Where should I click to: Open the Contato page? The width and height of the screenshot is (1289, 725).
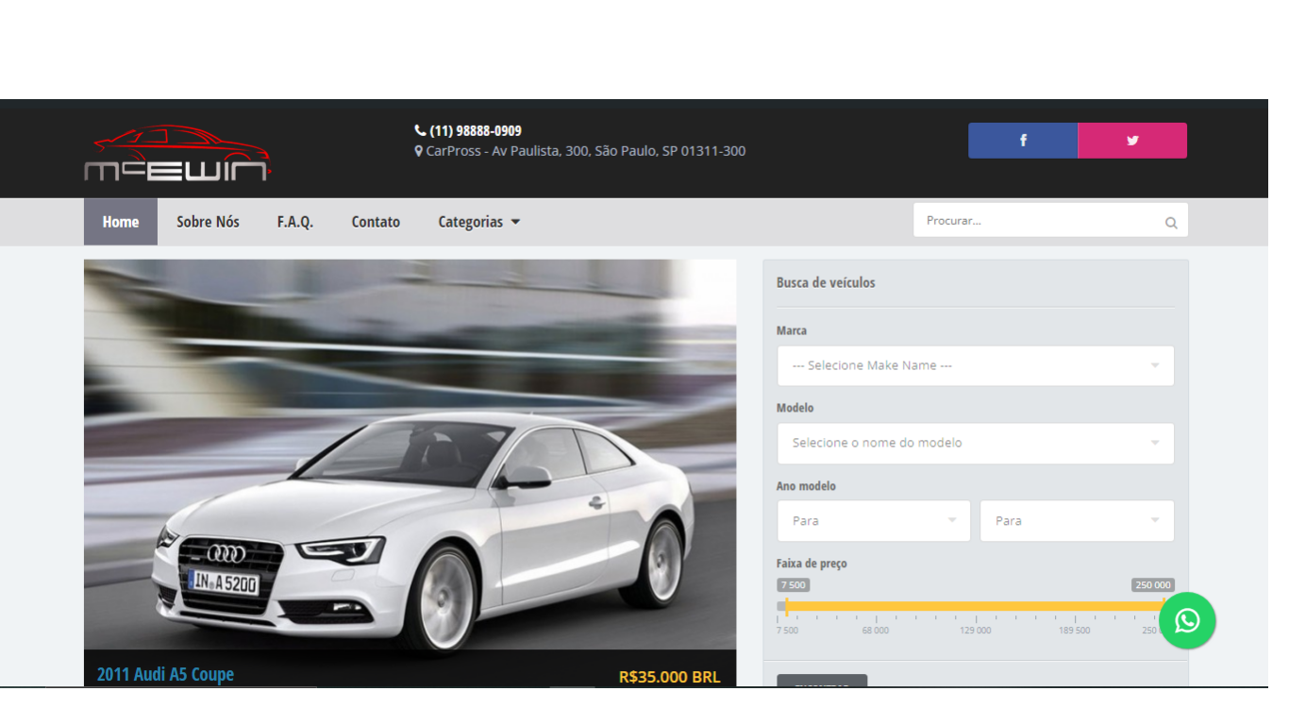pyautogui.click(x=376, y=222)
